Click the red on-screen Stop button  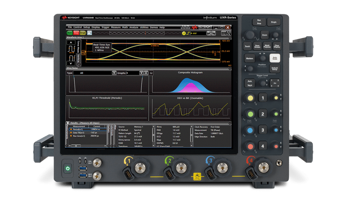[76, 33]
